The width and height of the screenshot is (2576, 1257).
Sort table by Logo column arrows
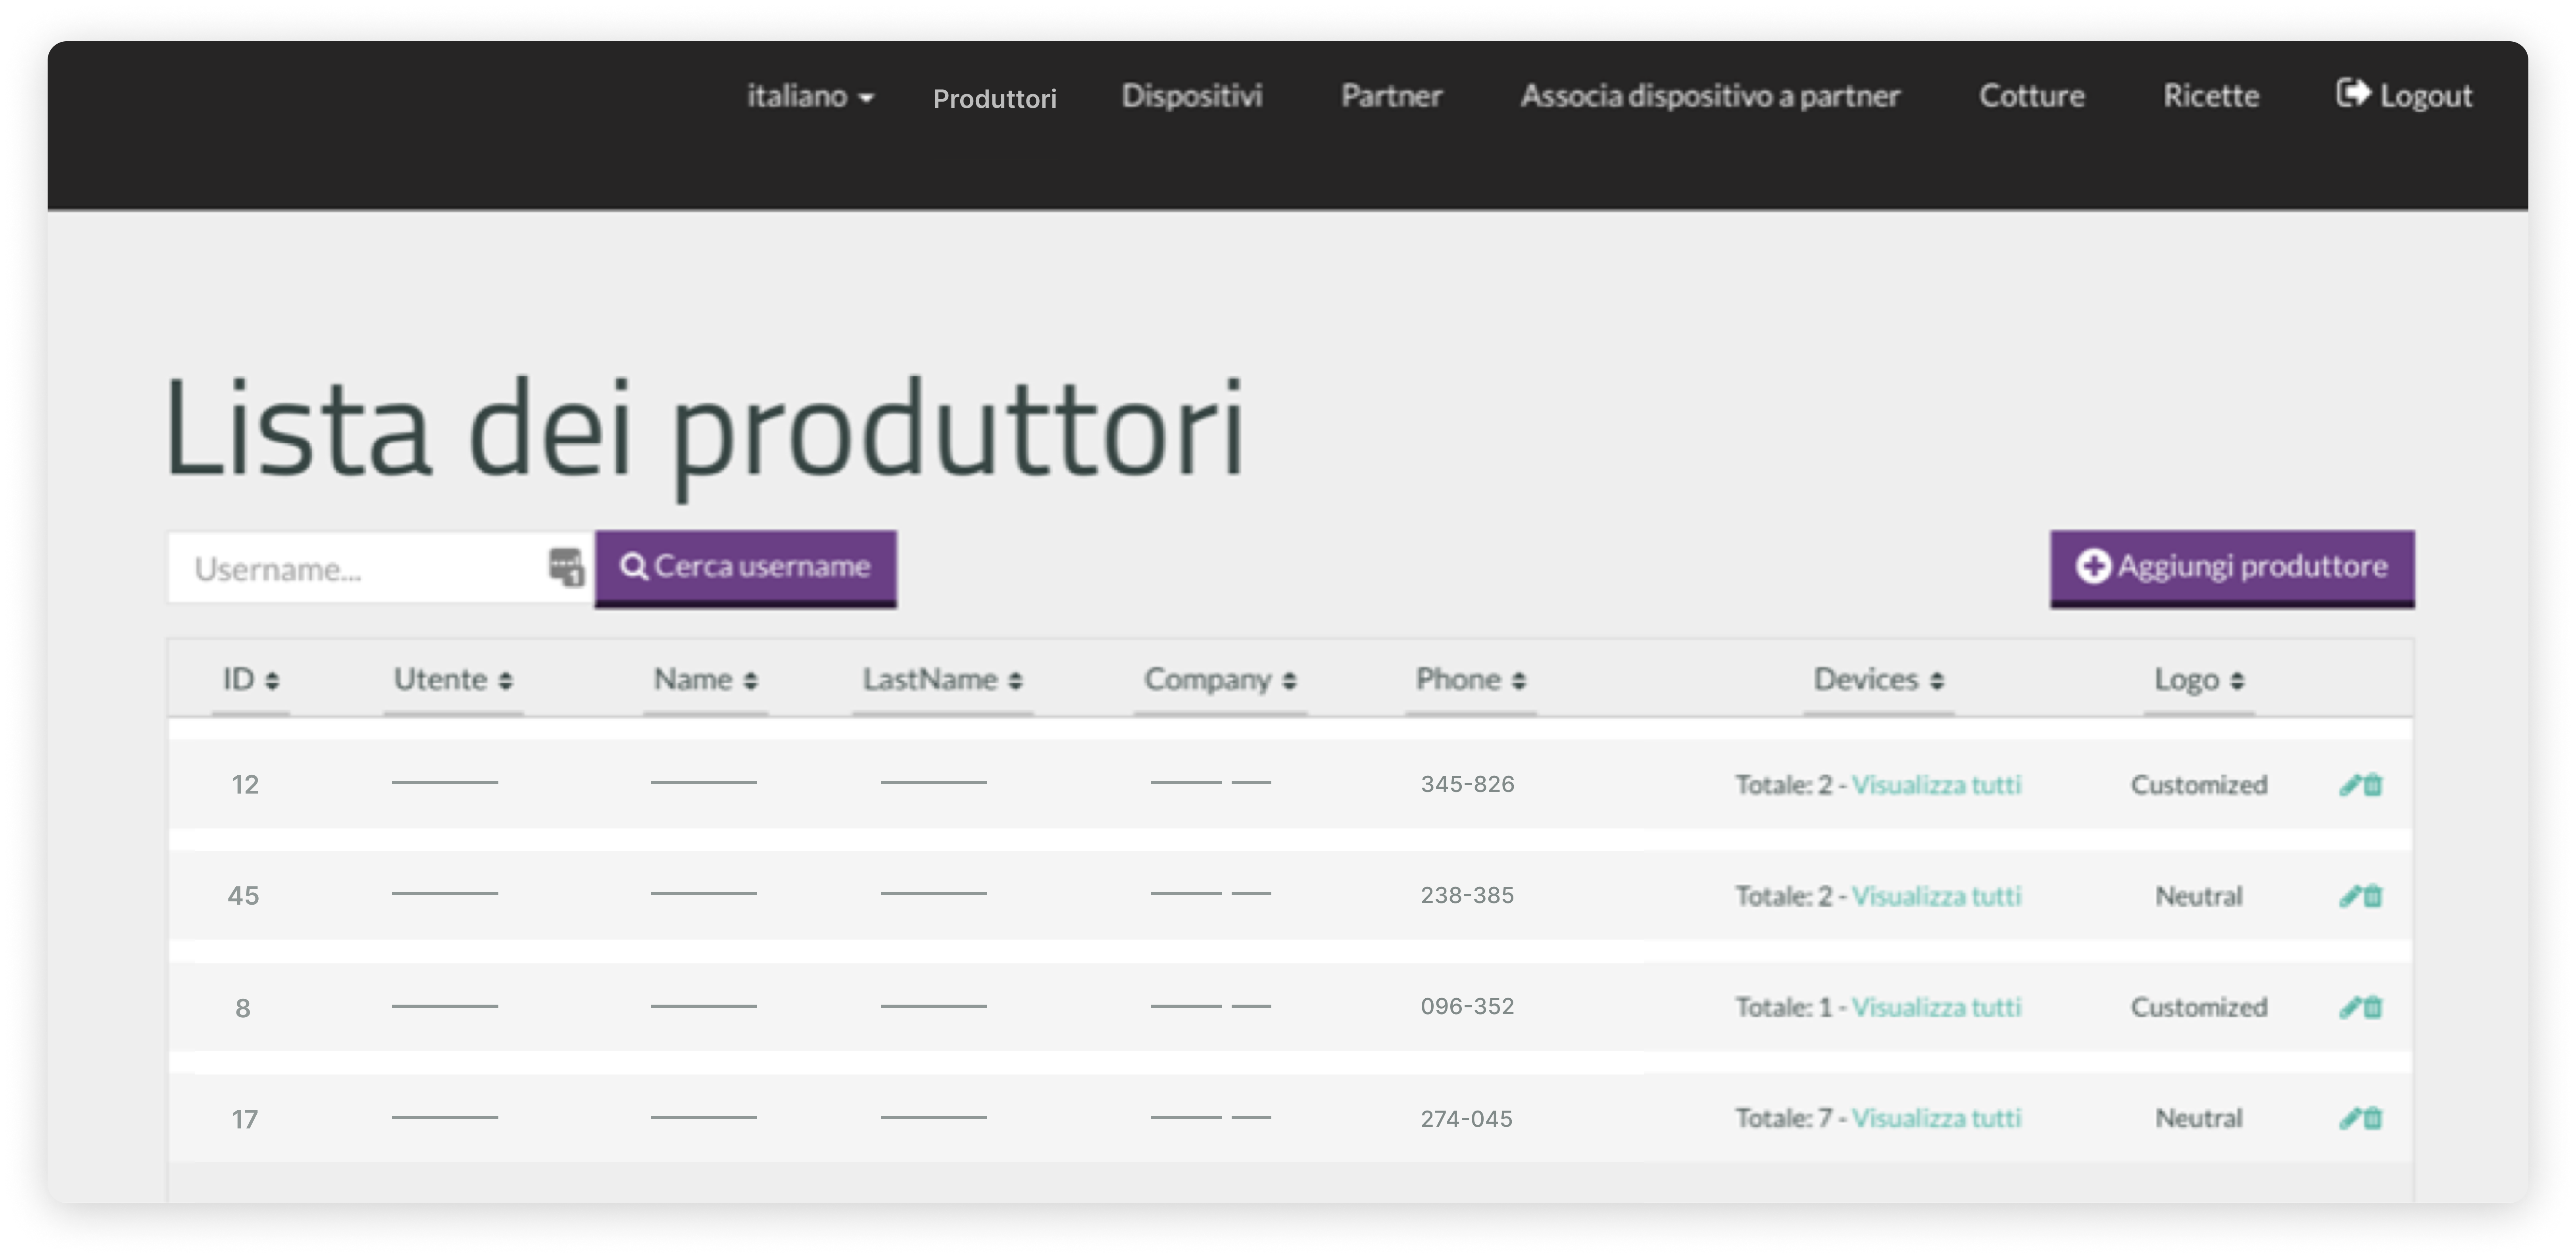point(2237,681)
